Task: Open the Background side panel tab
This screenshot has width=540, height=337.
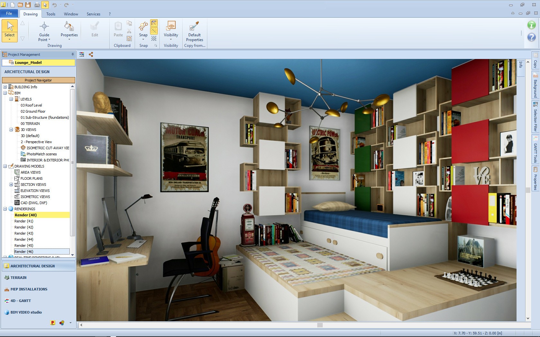Action: pos(535,86)
